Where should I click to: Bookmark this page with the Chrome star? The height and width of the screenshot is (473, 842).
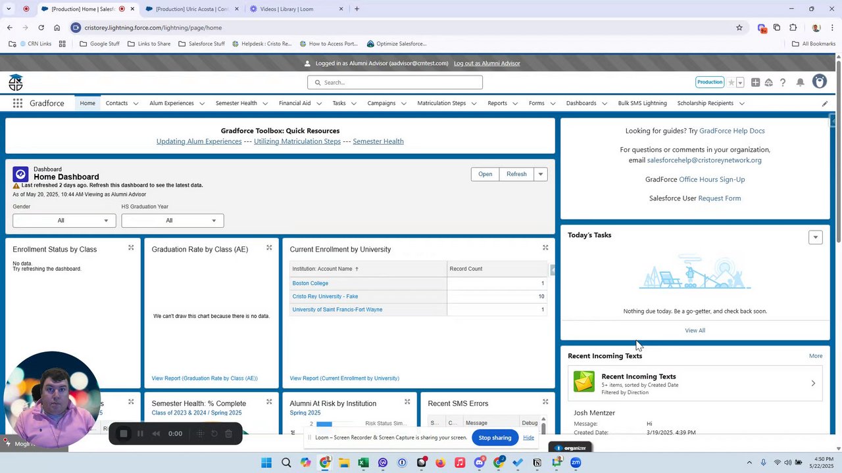tap(739, 28)
